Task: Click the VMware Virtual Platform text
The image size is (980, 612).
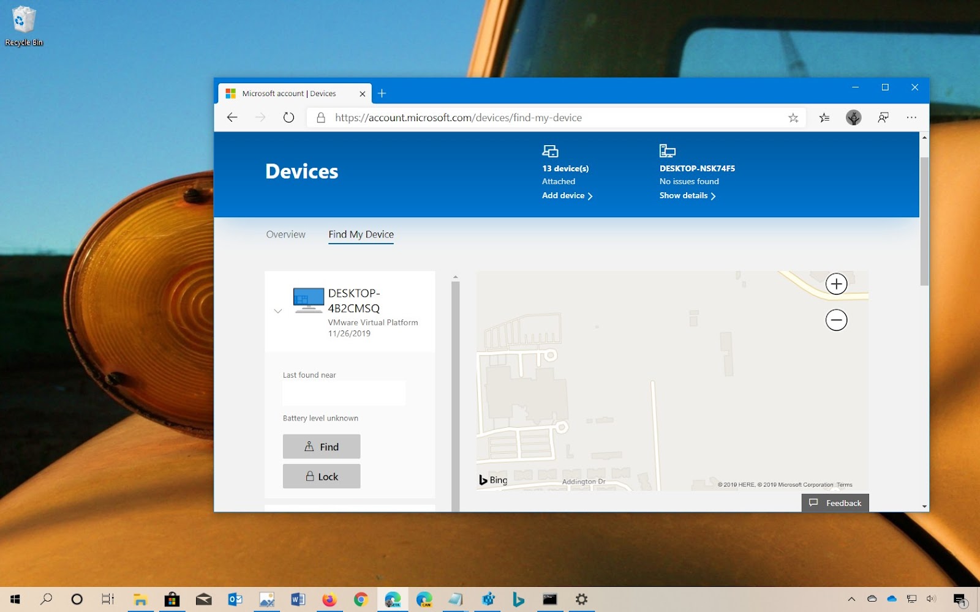Action: [373, 323]
